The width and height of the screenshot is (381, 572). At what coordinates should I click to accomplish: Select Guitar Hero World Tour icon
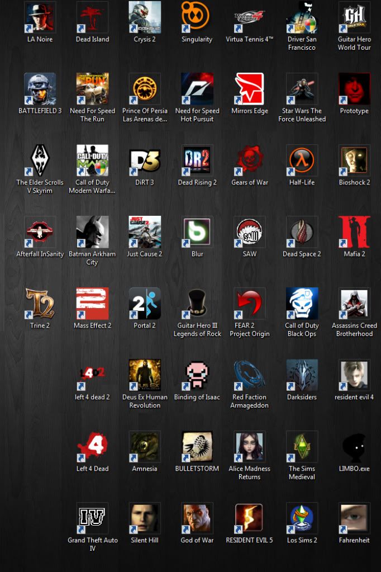pos(354,17)
